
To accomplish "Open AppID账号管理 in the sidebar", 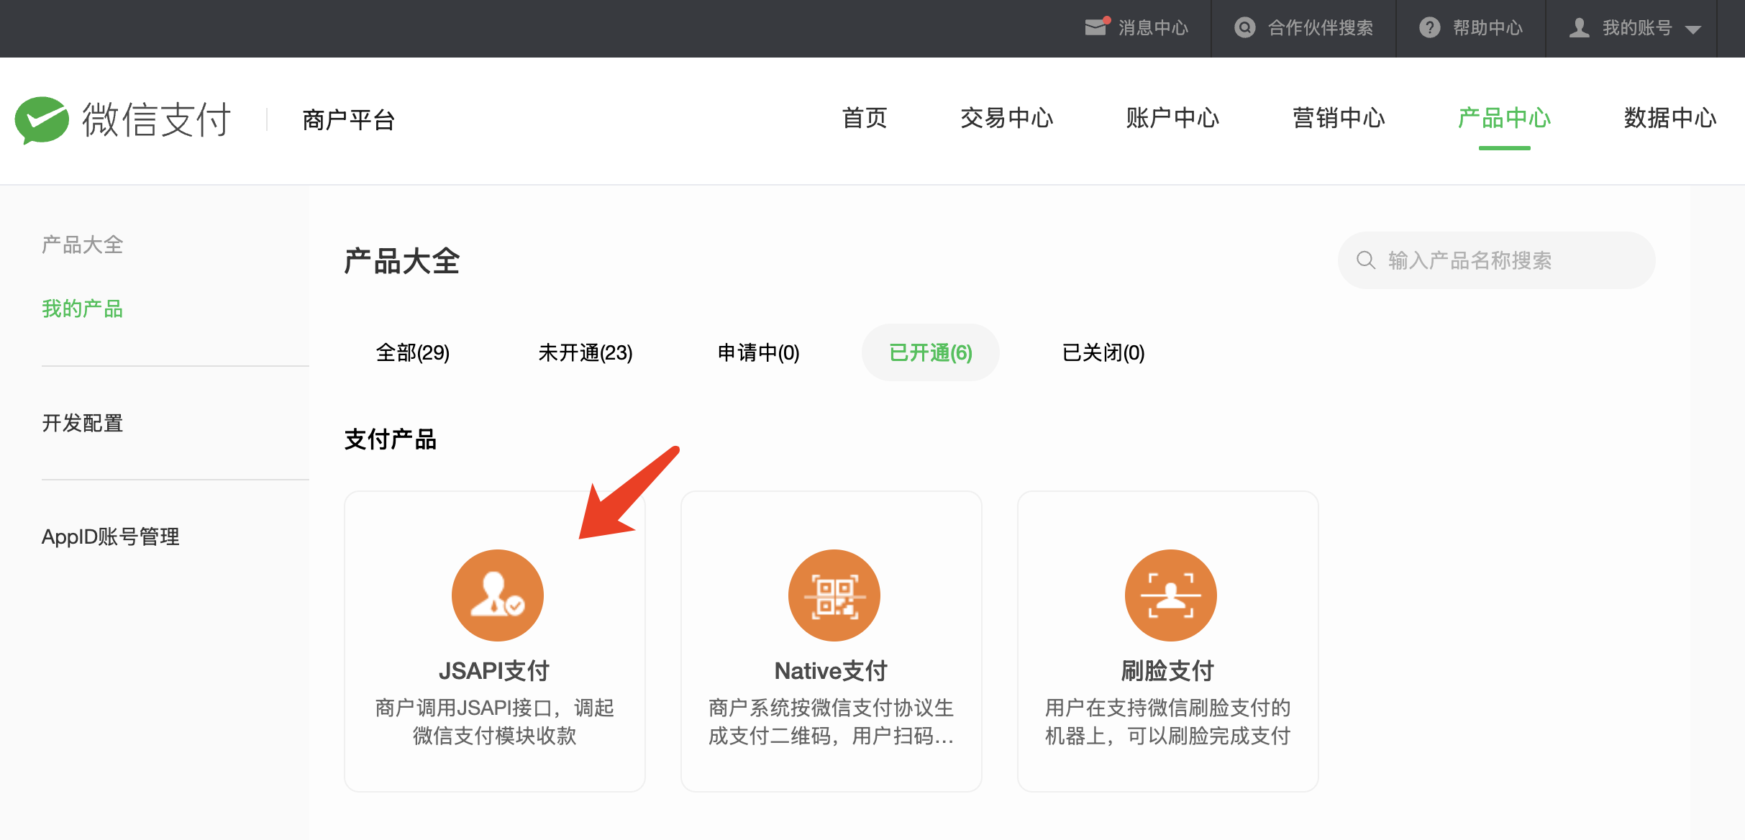I will (x=110, y=537).
